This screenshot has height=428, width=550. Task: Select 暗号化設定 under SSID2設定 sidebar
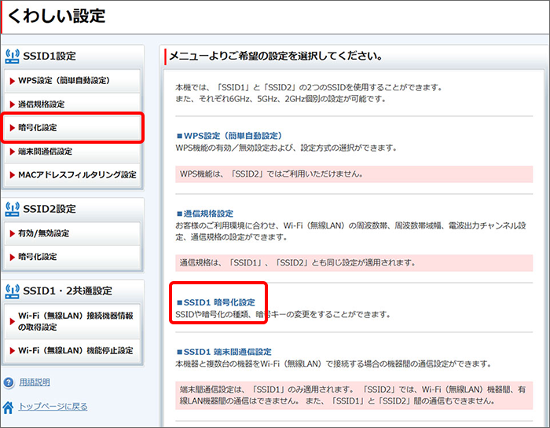coord(72,257)
